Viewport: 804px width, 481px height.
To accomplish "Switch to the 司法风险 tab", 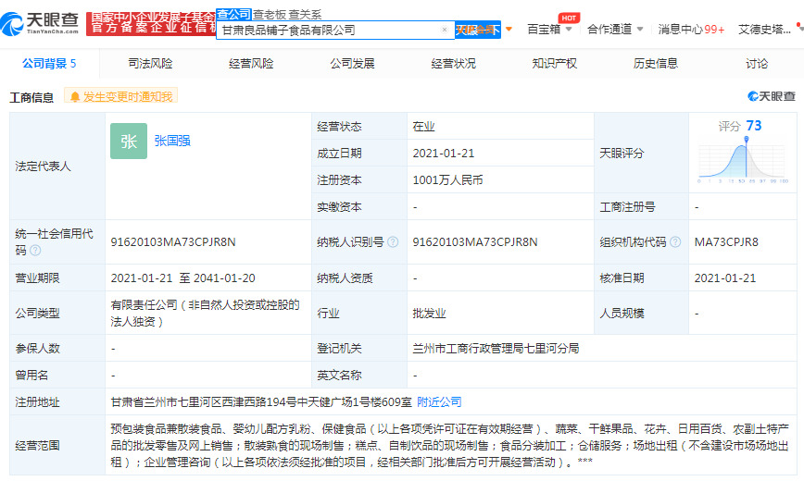I will (x=150, y=64).
